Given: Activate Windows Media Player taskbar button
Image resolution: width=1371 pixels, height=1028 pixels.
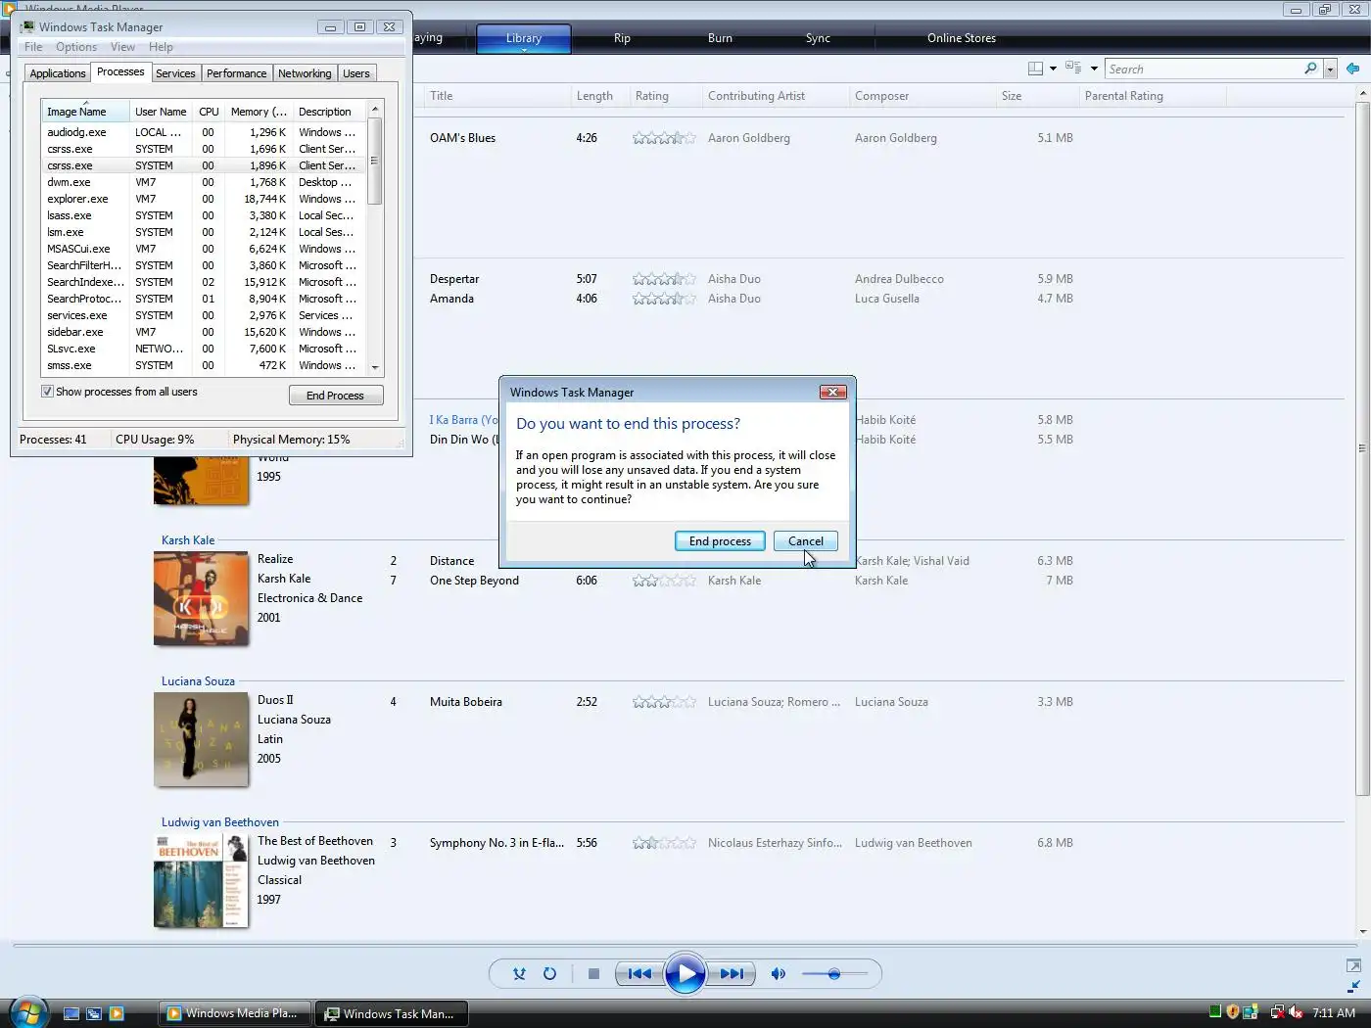Looking at the screenshot, I should click(x=234, y=1013).
